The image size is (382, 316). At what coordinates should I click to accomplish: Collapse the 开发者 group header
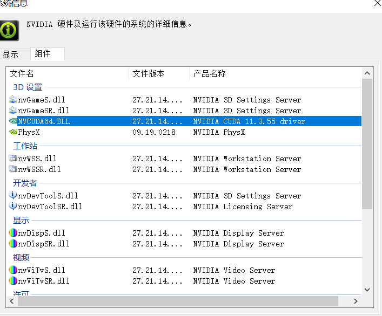click(x=25, y=183)
